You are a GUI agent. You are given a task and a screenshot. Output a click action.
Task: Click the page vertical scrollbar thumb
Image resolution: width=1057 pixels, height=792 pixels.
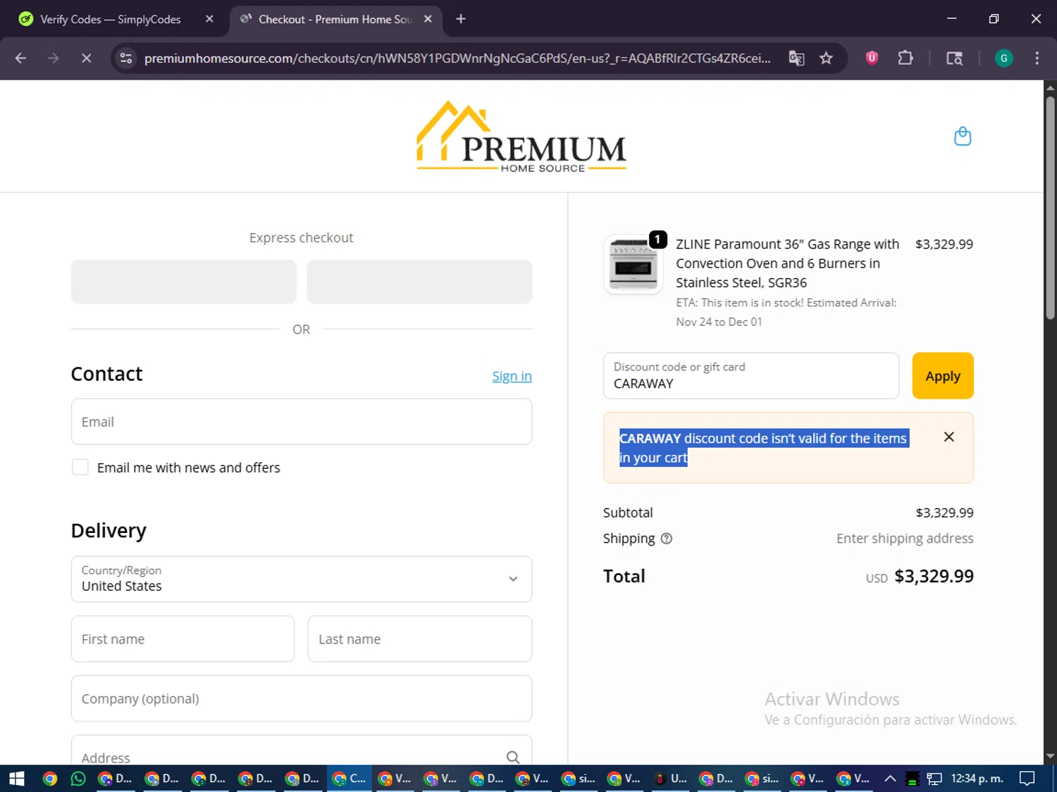pyautogui.click(x=1050, y=208)
